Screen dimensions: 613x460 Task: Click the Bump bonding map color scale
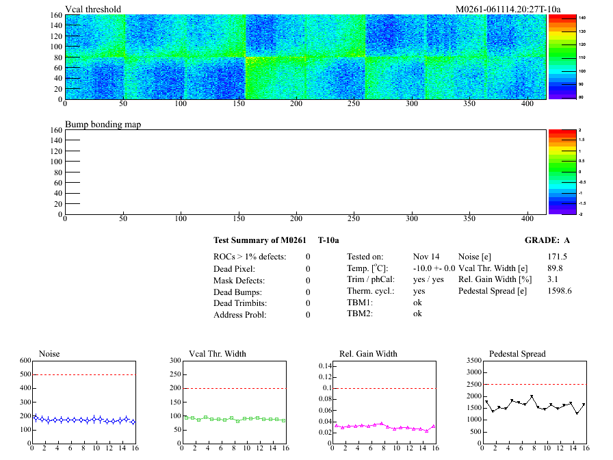(558, 171)
